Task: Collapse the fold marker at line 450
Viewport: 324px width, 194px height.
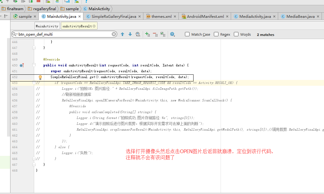Action: [x=34, y=65]
